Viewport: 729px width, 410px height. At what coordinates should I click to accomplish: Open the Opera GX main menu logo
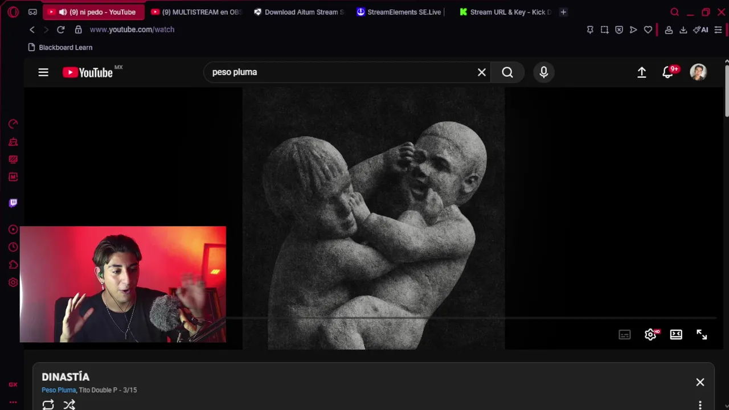(13, 12)
